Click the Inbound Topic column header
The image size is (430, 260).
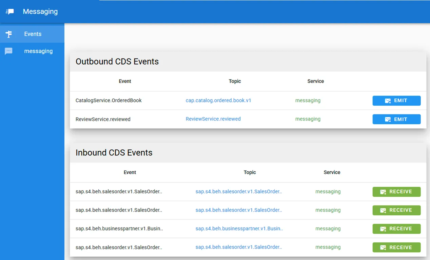point(250,172)
